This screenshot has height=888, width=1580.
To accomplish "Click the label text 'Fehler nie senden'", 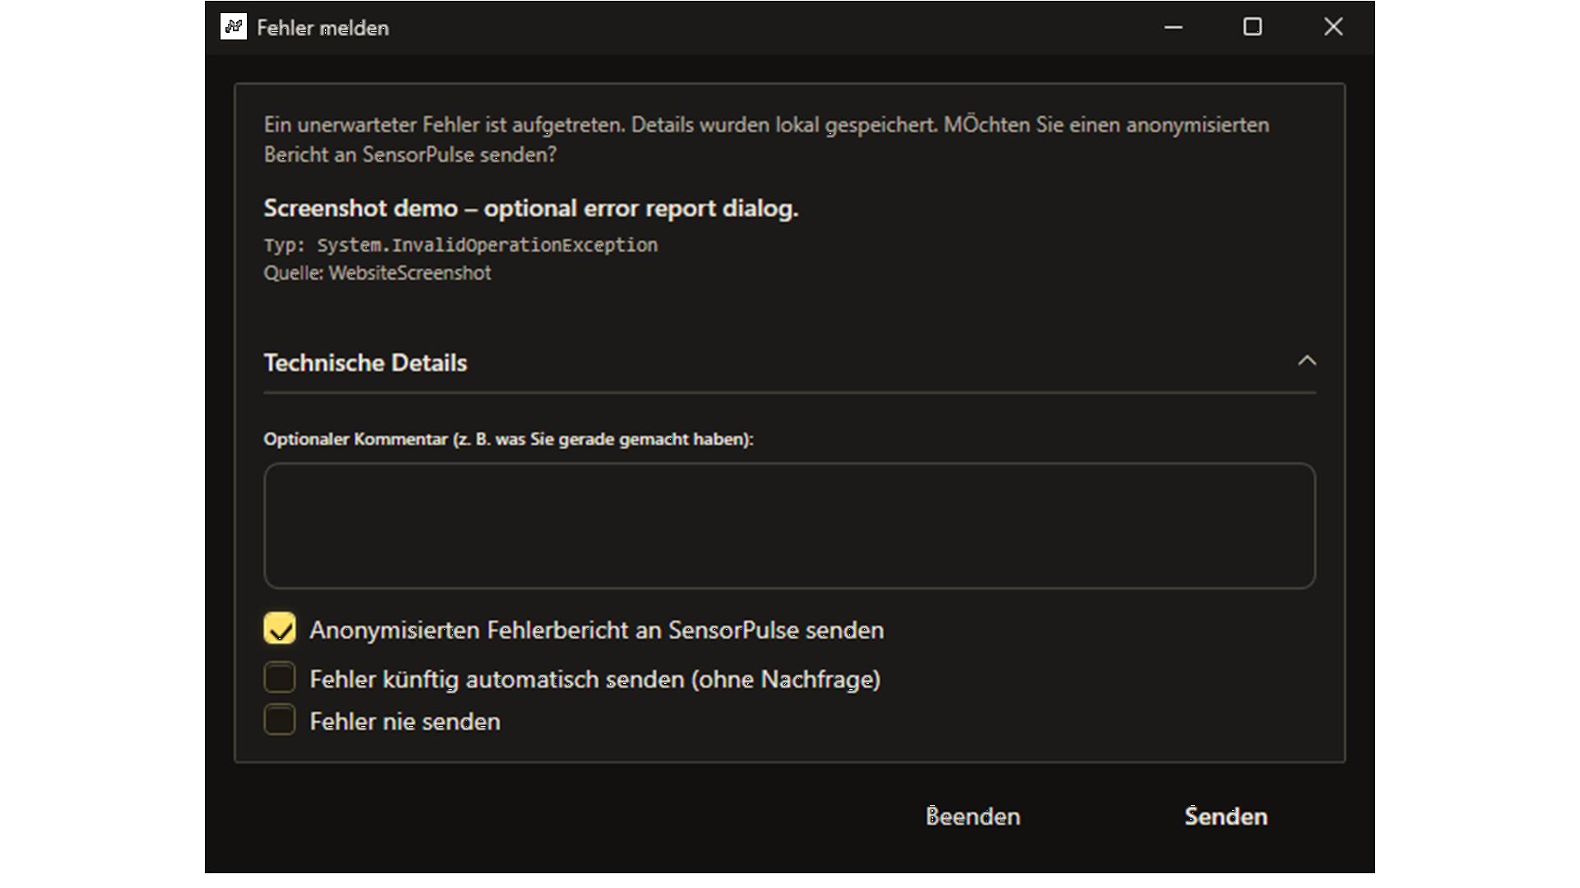I will (x=405, y=722).
